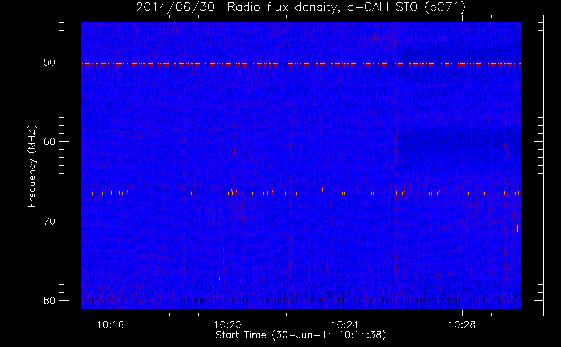Click the 'Start Time (30-Jun-14 10:14:38)' label
Screen dimensions: 561x347
pyautogui.click(x=301, y=335)
